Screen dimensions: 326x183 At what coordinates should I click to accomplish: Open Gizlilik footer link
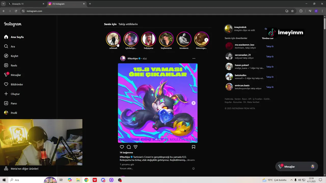[x=267, y=99]
